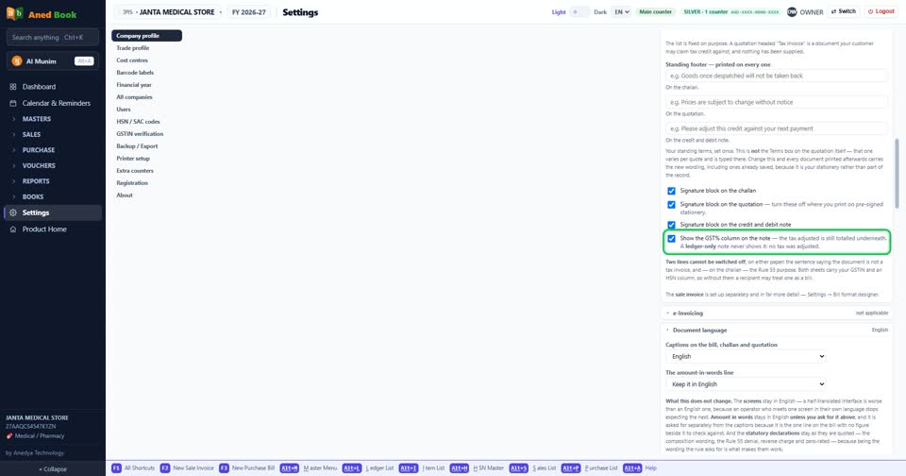
Task: Click the F3 key badge for New Purchase Bill
Action: tap(224, 467)
